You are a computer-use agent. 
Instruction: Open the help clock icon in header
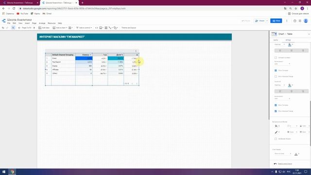tap(295, 21)
